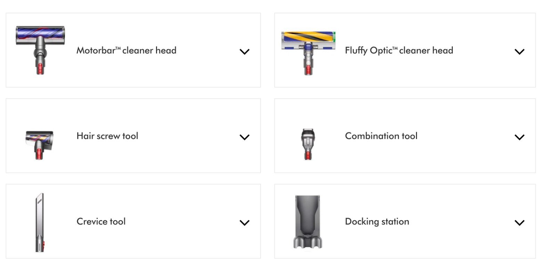The width and height of the screenshot is (556, 264).
Task: Click the Crevice tool product image
Action: pyautogui.click(x=40, y=222)
